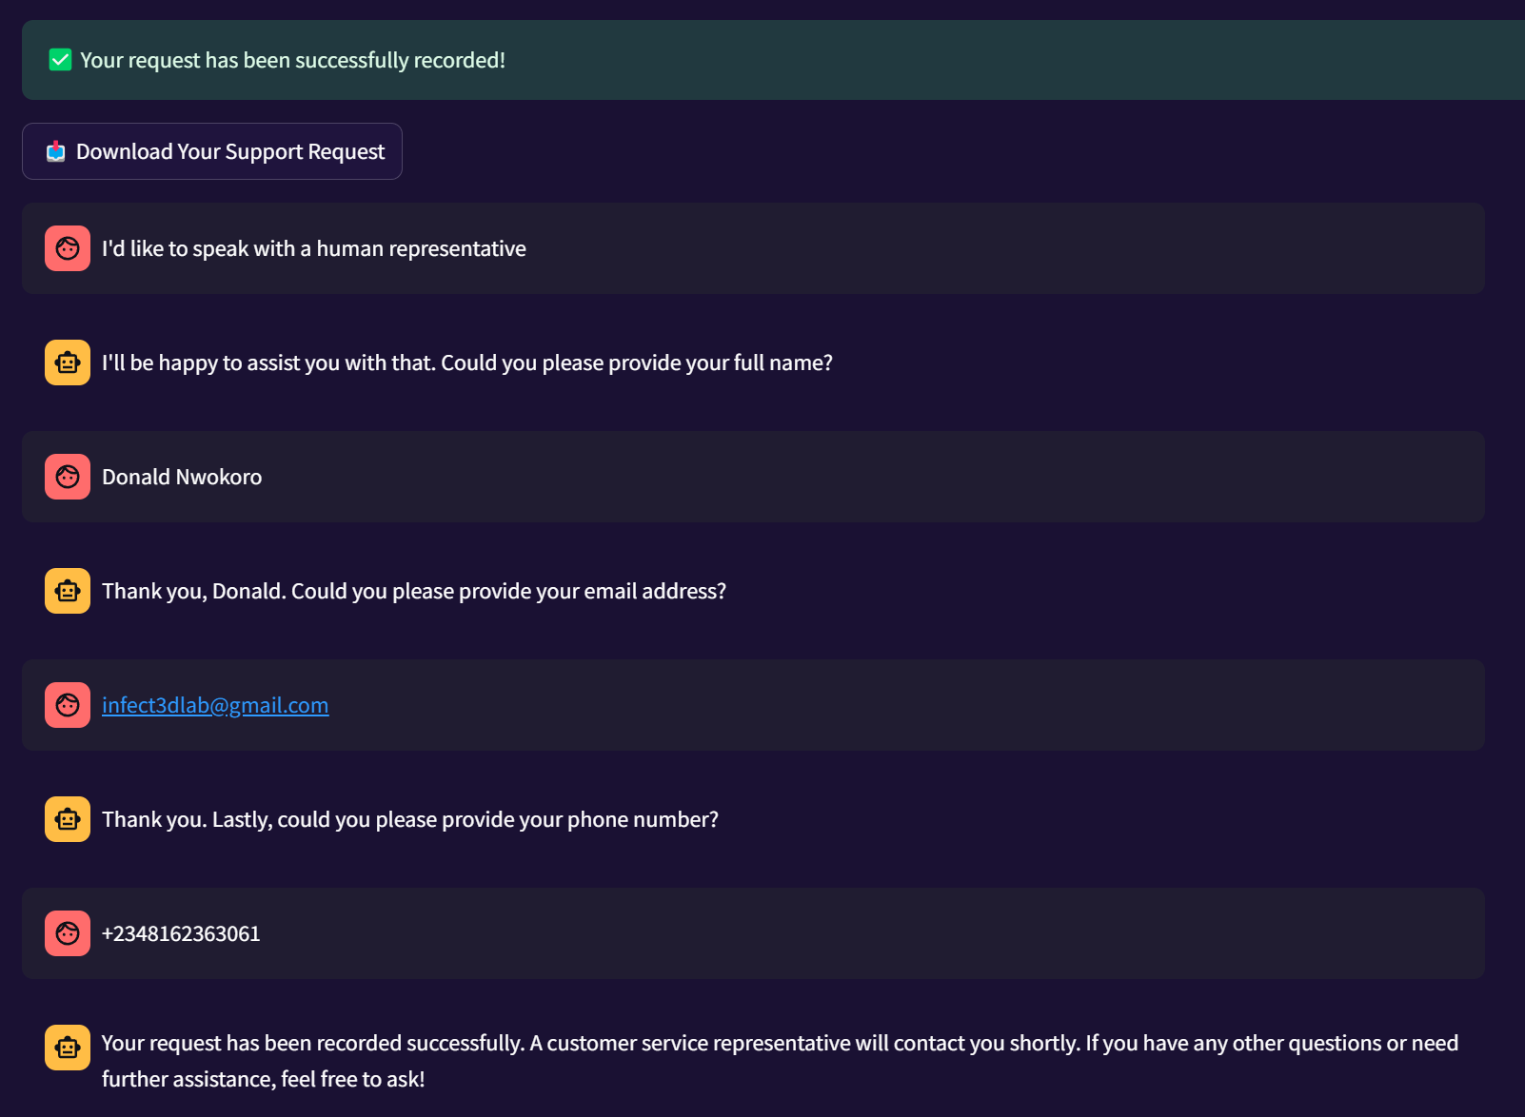
Task: Click bot avatar beside phone number question
Action: point(68,819)
